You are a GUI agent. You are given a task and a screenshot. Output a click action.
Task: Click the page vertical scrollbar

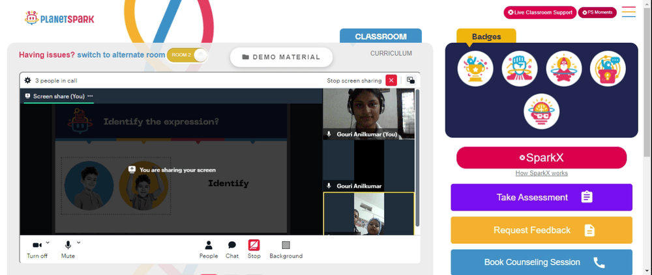coord(648,83)
